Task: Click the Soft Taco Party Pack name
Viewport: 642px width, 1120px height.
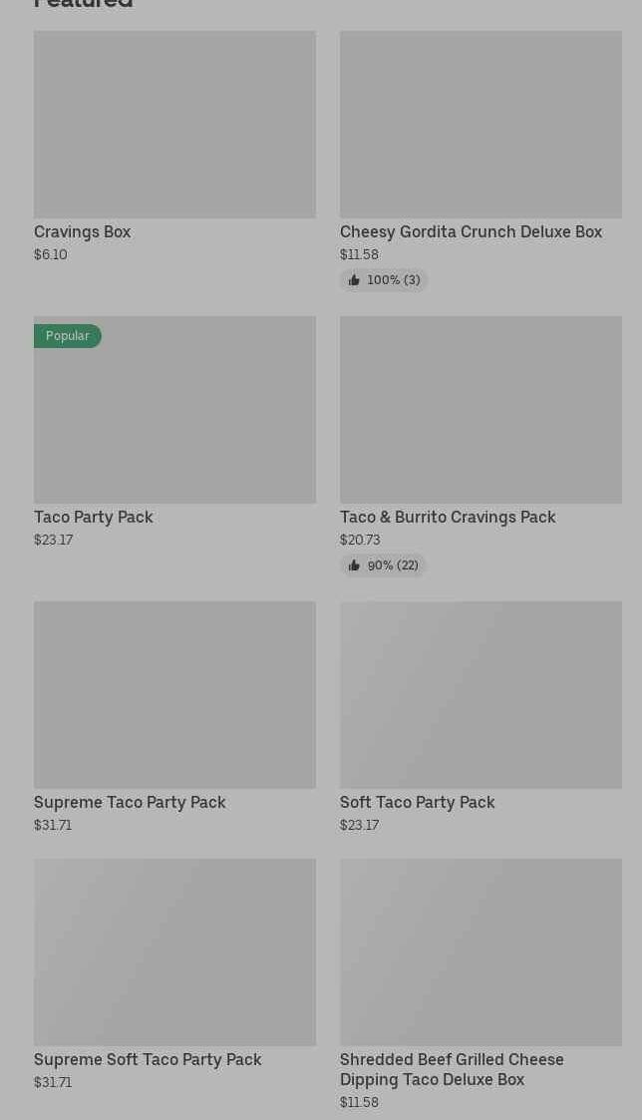Action: click(x=417, y=802)
